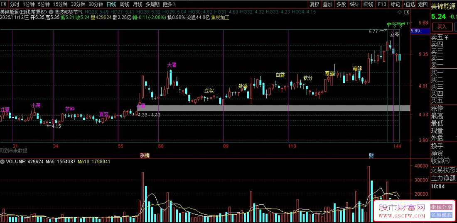Screen dimensions: 457x223
Task: Toggle the left sidebar panel icon
Action: 4,5
